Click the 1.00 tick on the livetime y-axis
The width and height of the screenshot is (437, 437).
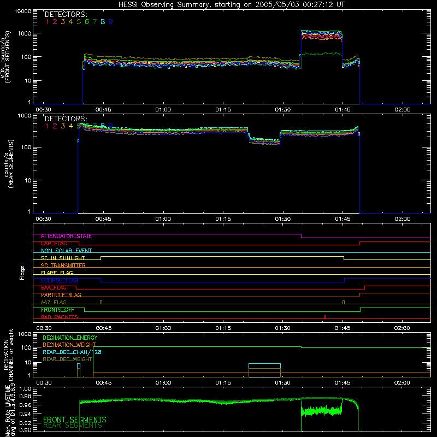click(25, 389)
